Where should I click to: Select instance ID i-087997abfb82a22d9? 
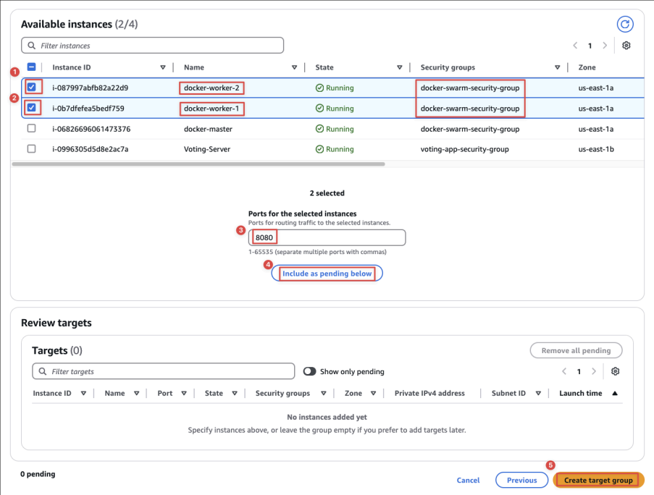[x=90, y=88]
